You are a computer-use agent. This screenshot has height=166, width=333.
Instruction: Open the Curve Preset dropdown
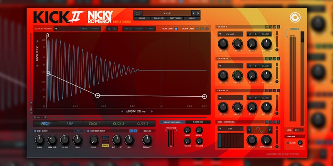pyautogui.click(x=66, y=29)
